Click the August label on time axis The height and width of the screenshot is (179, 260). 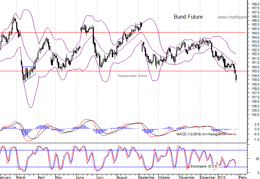122,178
